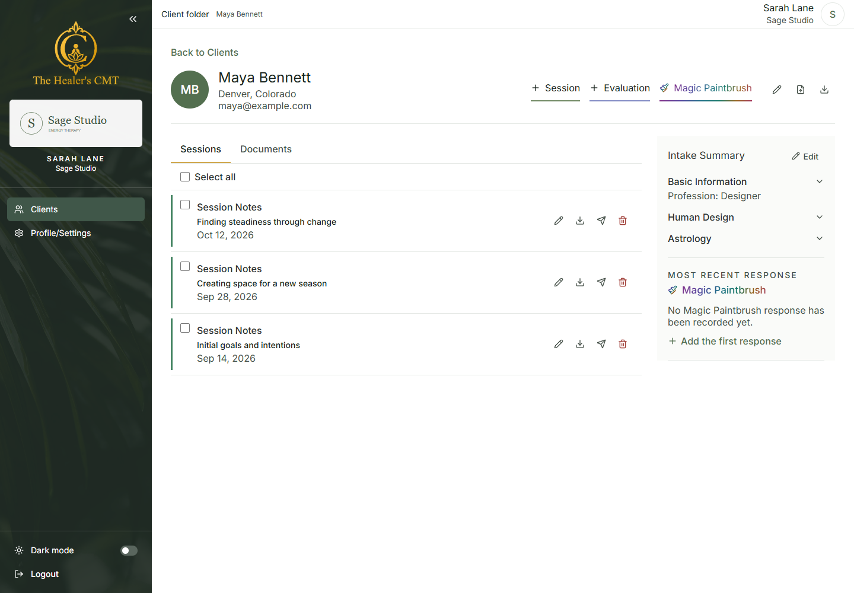
Task: Click 'Profession: Designer' text
Action: tap(714, 196)
